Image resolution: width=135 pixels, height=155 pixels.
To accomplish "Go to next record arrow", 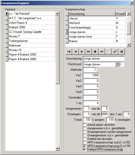I will (x=82, y=51).
